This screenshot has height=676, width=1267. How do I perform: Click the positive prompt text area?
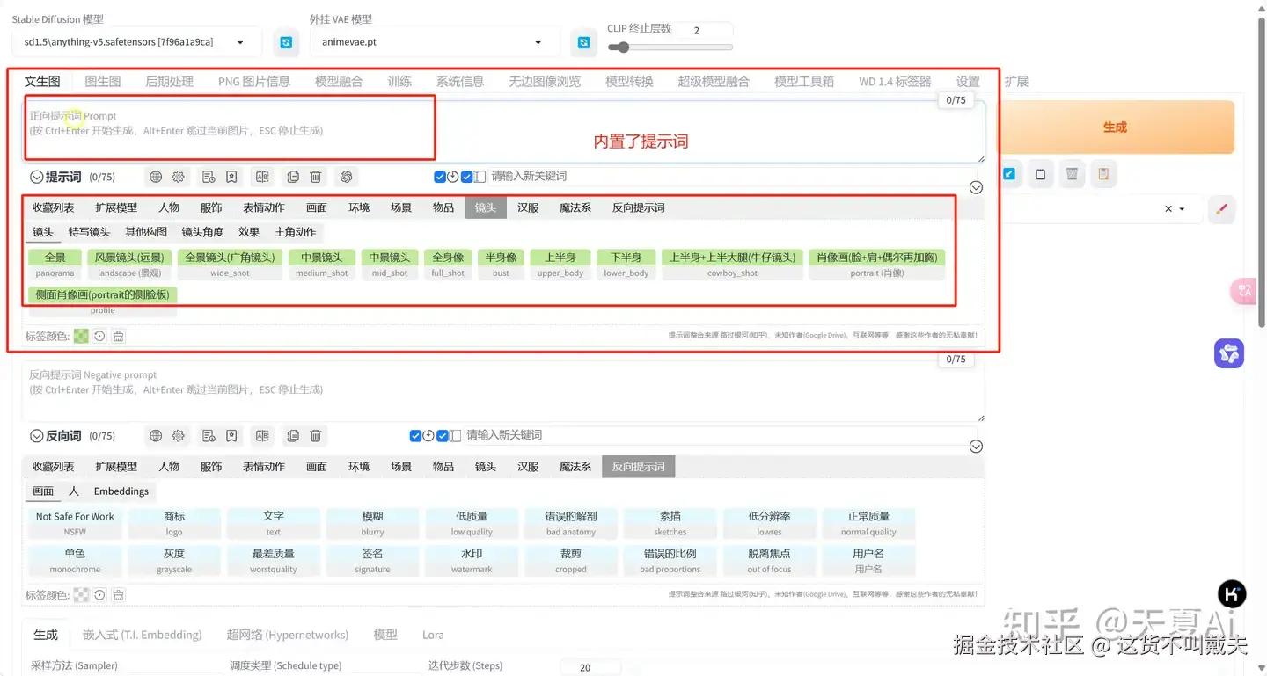tap(503, 130)
